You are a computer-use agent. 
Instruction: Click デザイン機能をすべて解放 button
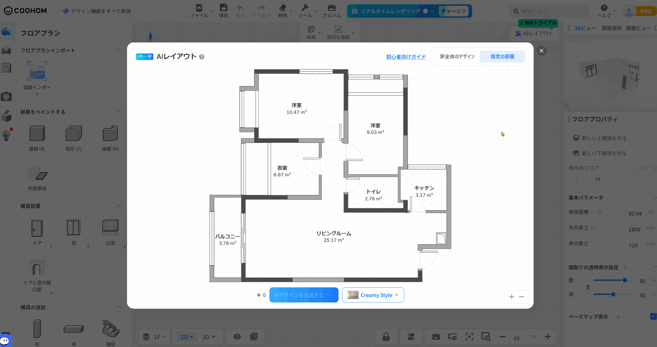(96, 11)
